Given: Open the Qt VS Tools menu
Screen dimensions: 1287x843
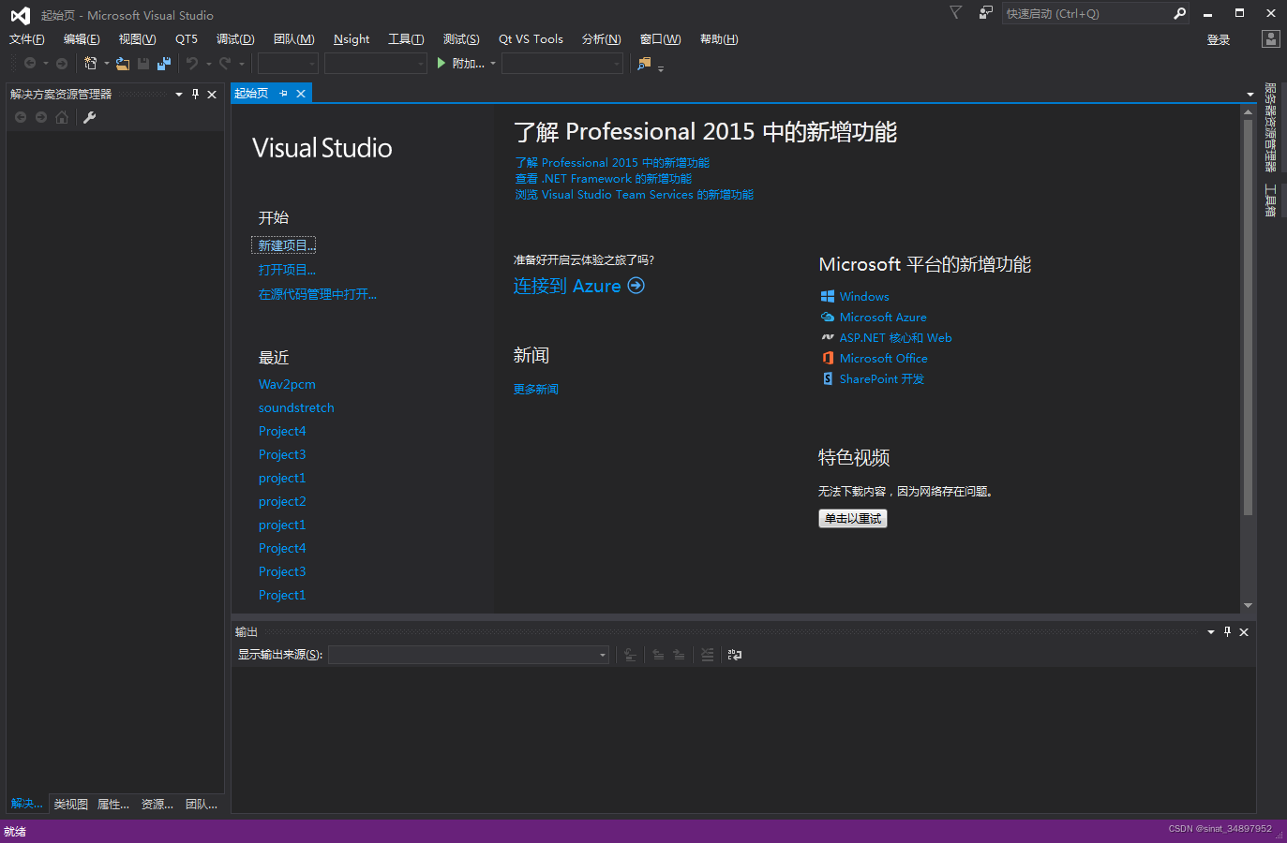Looking at the screenshot, I should 531,39.
